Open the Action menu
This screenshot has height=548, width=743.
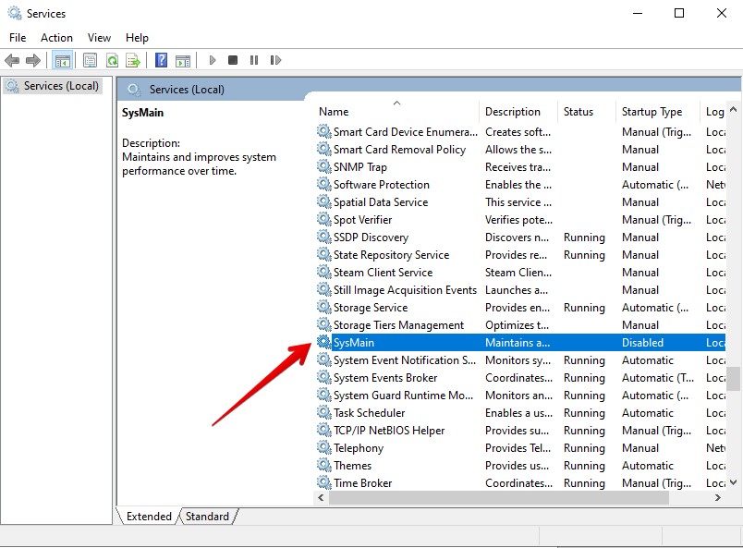pos(57,38)
